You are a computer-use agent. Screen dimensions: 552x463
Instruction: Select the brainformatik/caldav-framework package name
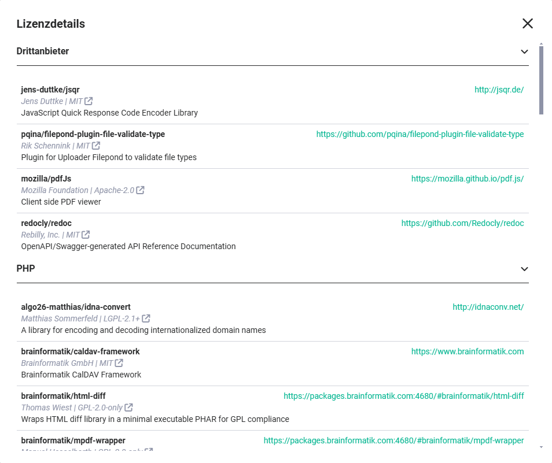[x=80, y=351]
